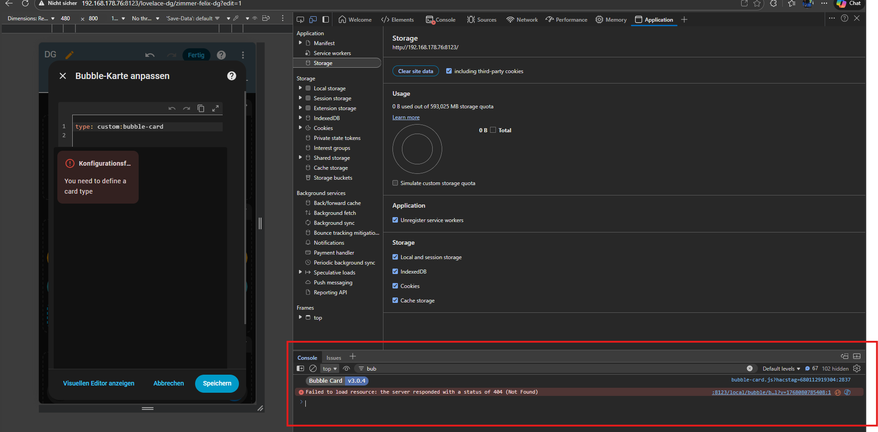Expand the code editor to fullscreen

tap(215, 108)
